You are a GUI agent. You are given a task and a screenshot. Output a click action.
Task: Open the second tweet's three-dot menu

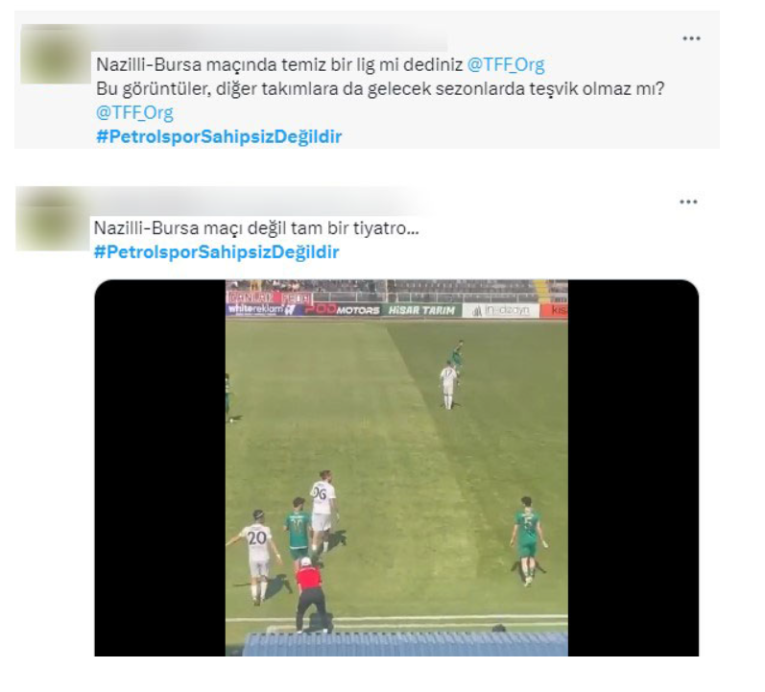tap(688, 203)
